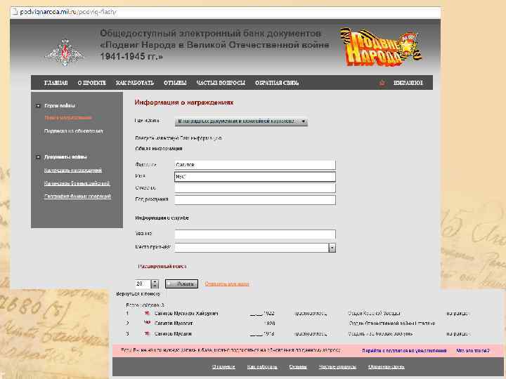
Task: Click the Ministry of Defense eagle emblem
Action: (x=65, y=53)
